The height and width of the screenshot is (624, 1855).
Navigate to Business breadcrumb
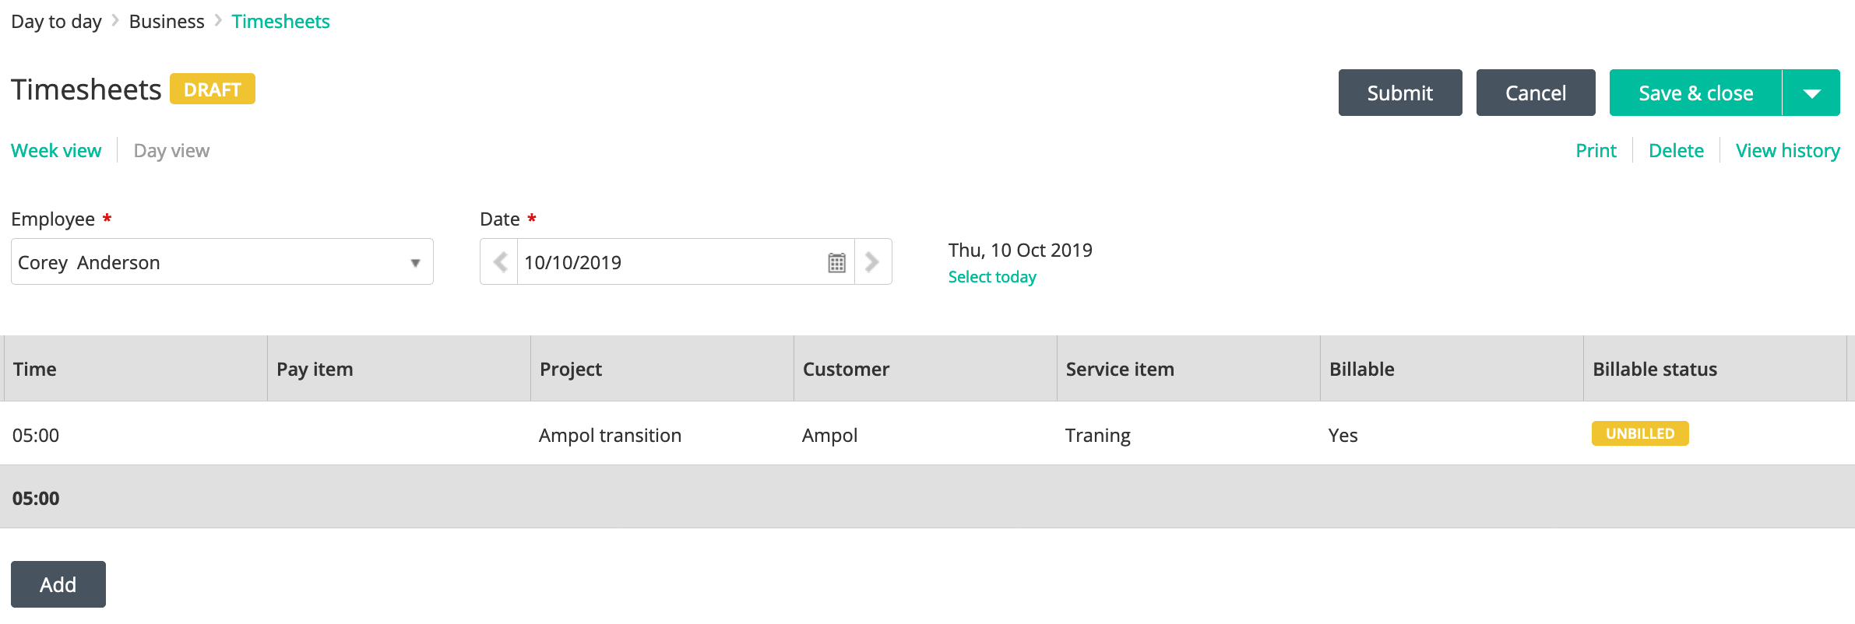[167, 21]
